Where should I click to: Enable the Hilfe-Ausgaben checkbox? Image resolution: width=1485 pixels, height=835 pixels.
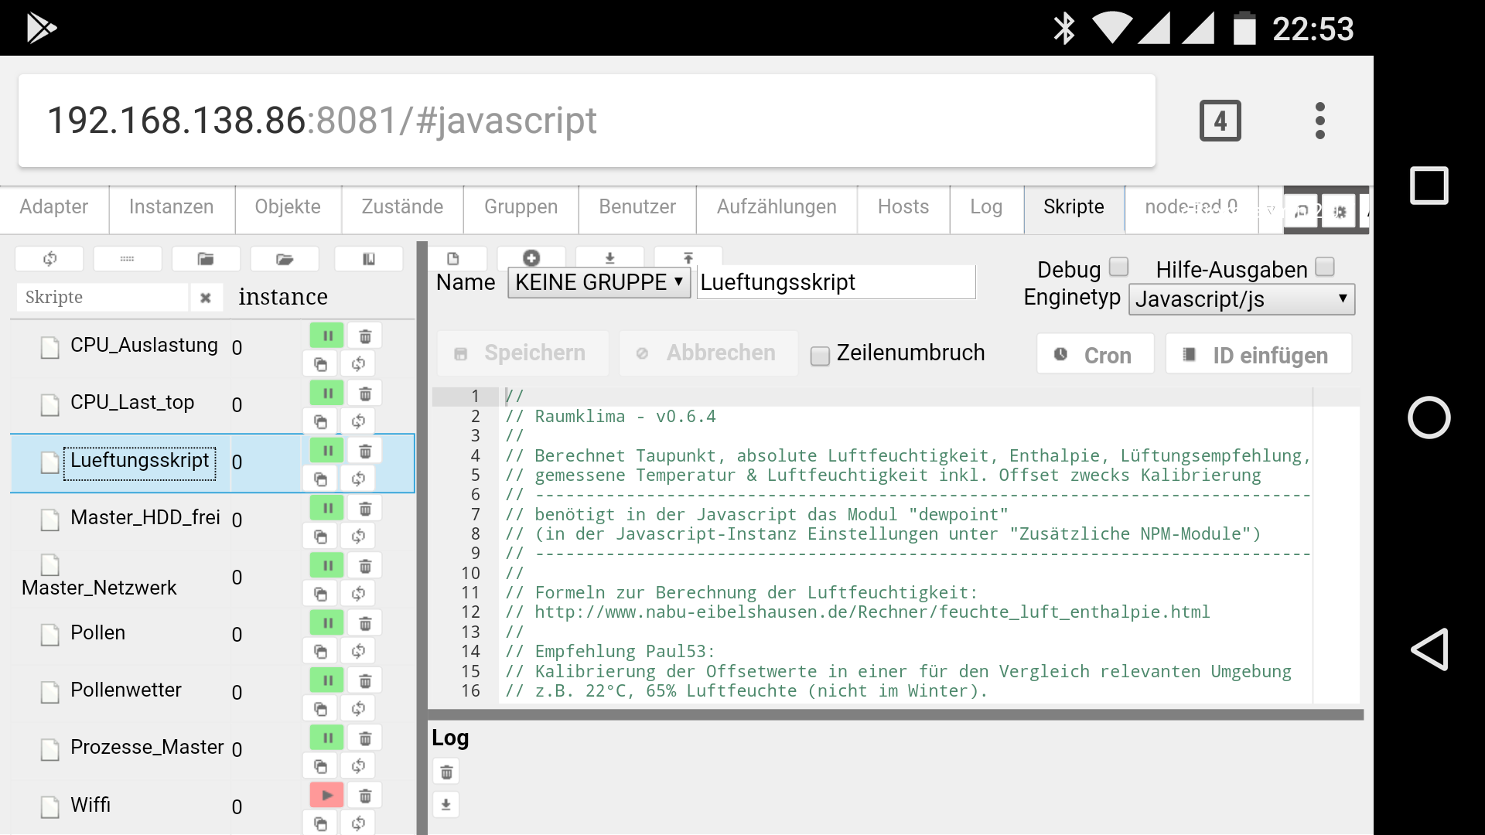pyautogui.click(x=1325, y=268)
